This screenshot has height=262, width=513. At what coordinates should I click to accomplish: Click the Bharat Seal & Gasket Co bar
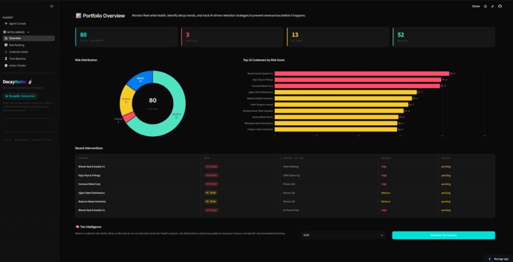pos(362,74)
